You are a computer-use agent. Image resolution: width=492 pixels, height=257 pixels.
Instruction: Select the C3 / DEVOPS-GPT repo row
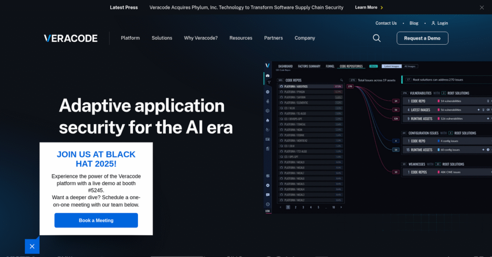[x=310, y=119]
